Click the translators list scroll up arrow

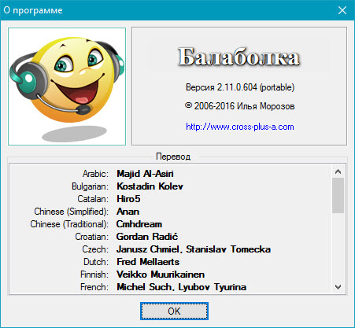click(338, 171)
